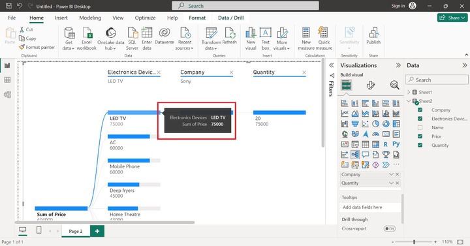
Task: Expand the Sheet1 table
Action: tap(409, 92)
